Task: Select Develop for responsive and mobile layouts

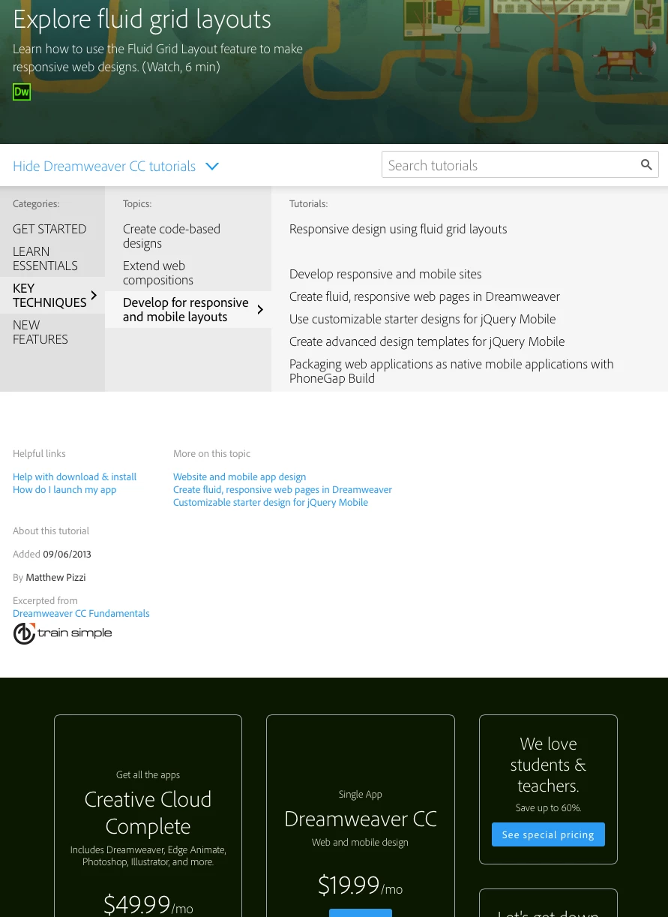Action: [x=186, y=310]
